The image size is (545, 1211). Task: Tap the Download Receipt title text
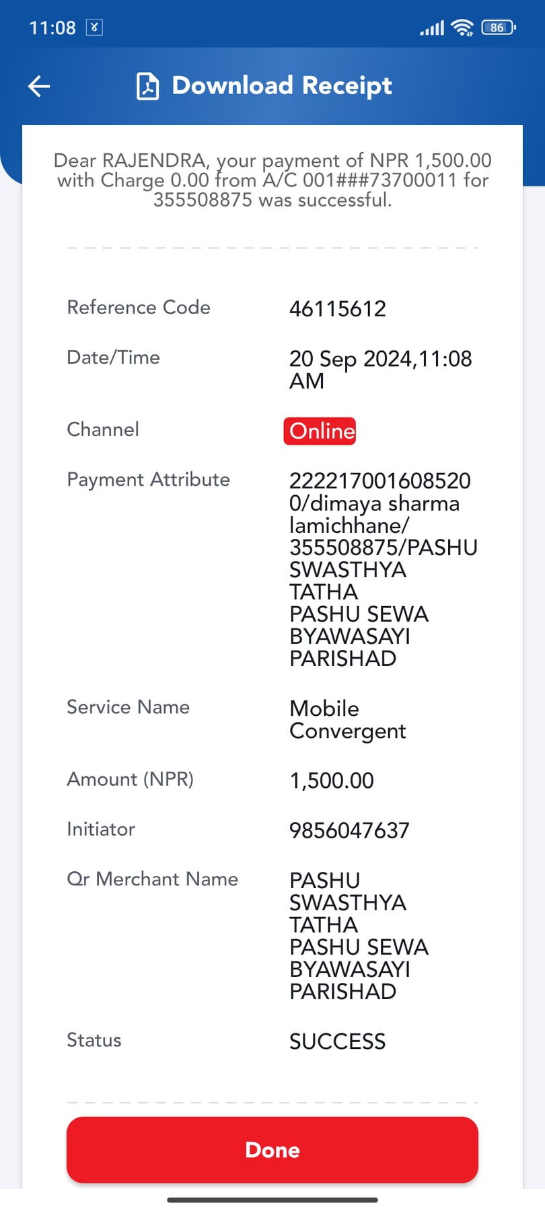[x=282, y=85]
